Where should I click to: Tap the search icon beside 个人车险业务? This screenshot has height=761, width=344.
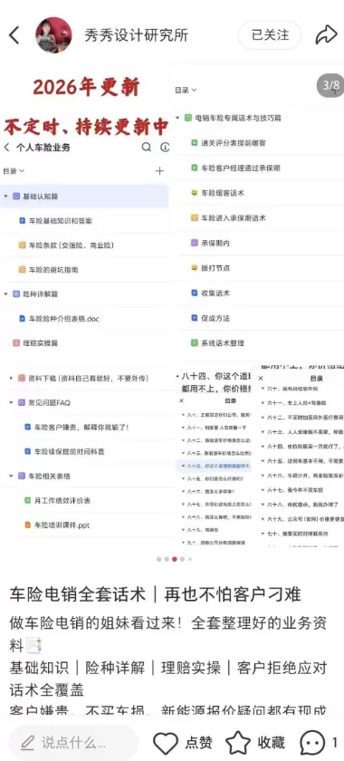(x=147, y=148)
